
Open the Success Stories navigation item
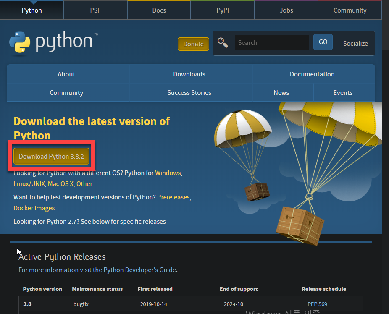click(189, 92)
